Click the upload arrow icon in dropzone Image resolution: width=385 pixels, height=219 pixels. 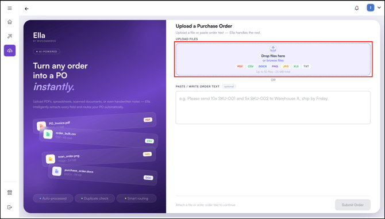click(273, 48)
